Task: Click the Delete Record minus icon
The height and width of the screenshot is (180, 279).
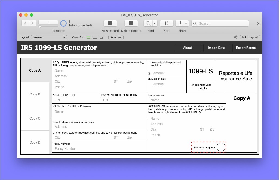Action: tap(131, 23)
